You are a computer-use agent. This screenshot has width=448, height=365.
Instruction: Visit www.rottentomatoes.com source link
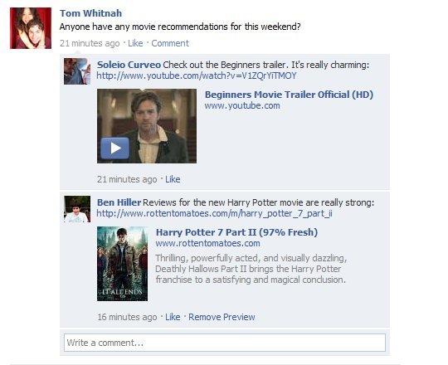click(207, 243)
